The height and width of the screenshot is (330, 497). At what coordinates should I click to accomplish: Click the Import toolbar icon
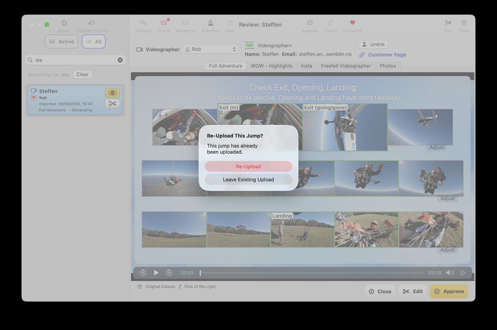click(x=64, y=23)
